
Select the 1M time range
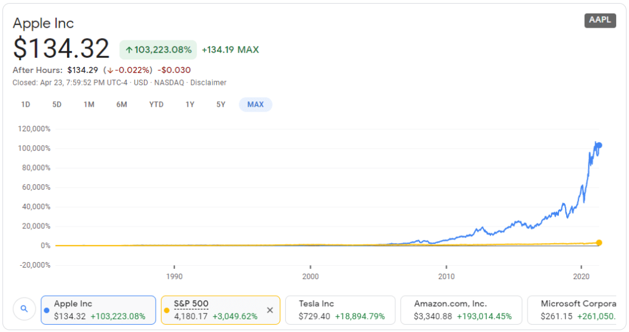click(x=89, y=104)
